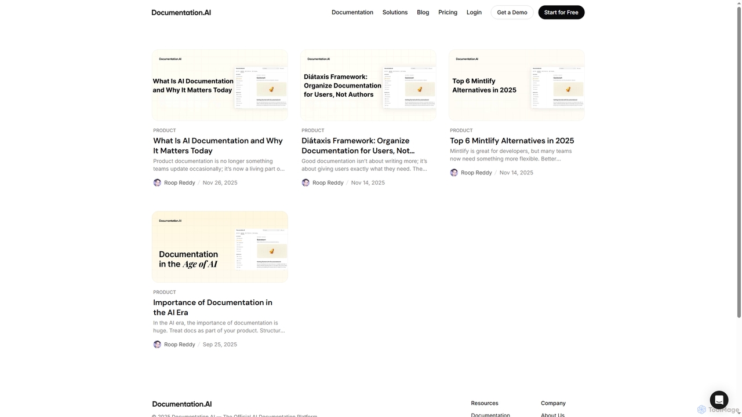Open title Top 6 Mintlify Alternatives in 2025
742x417 pixels.
click(512, 141)
